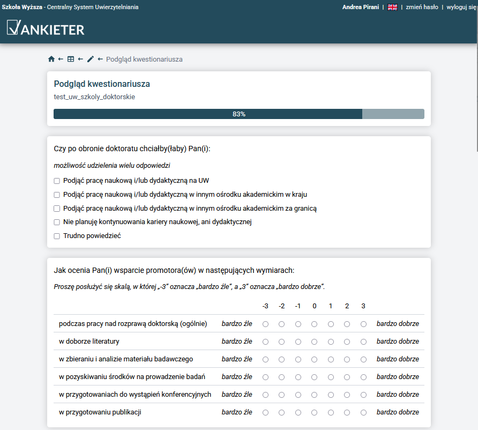Check 'Nie planuję kontynuowania kariery naukowej'
Image resolution: width=478 pixels, height=430 pixels.
(x=57, y=222)
